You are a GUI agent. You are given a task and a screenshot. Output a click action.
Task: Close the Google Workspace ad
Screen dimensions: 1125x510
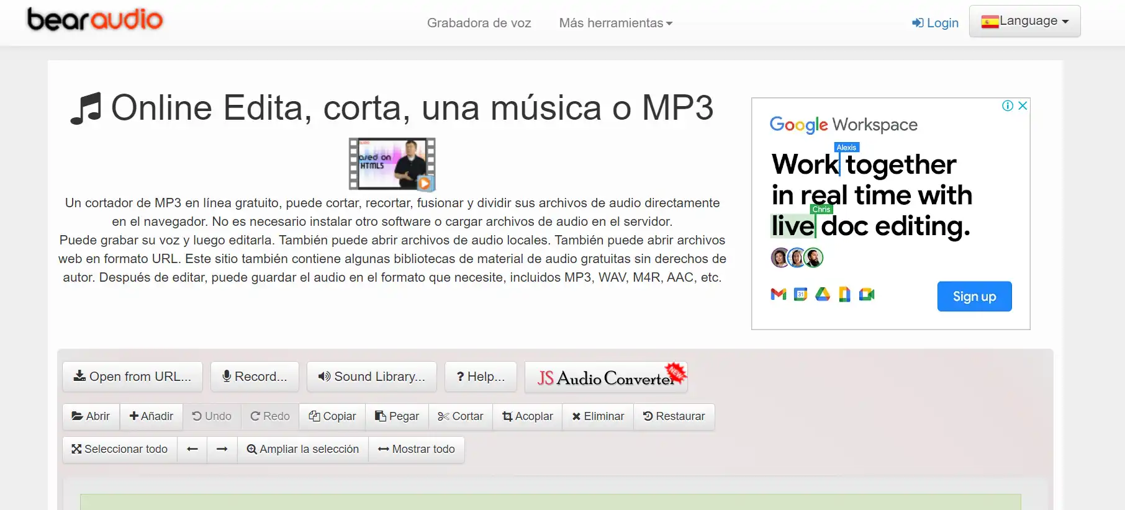1023,105
